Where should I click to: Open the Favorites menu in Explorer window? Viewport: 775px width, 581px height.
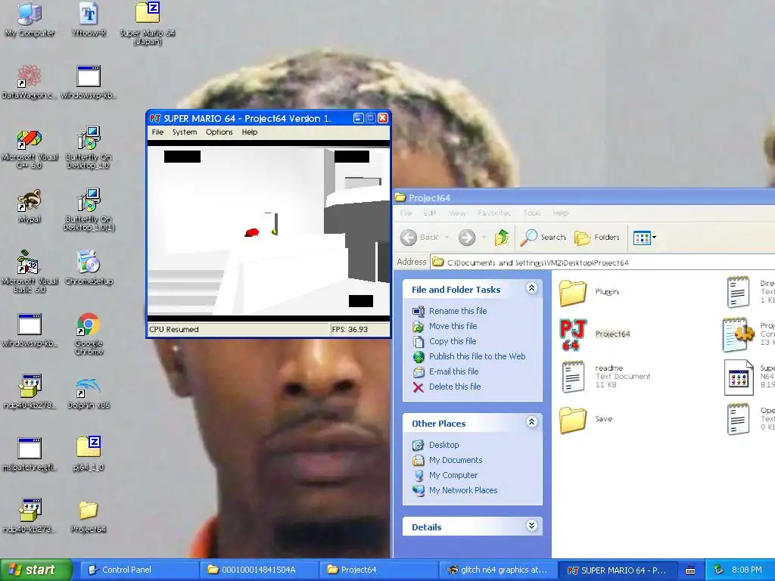coord(494,213)
